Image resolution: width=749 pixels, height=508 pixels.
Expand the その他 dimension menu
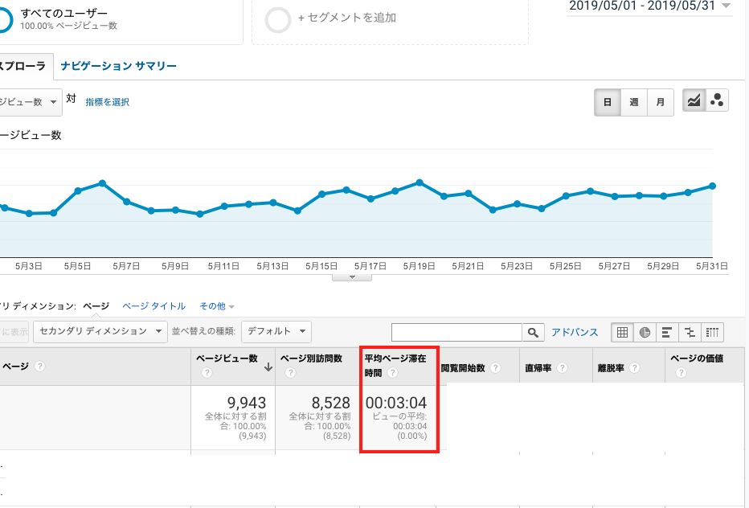[217, 306]
